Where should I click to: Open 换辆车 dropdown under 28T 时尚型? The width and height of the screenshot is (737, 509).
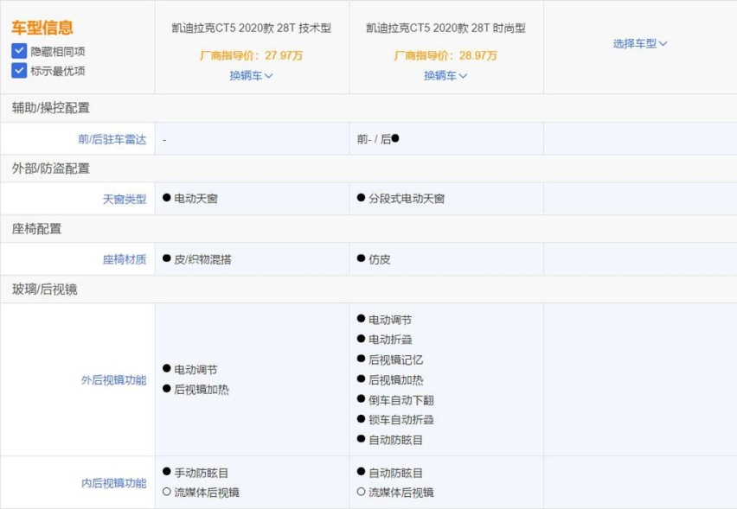click(445, 75)
